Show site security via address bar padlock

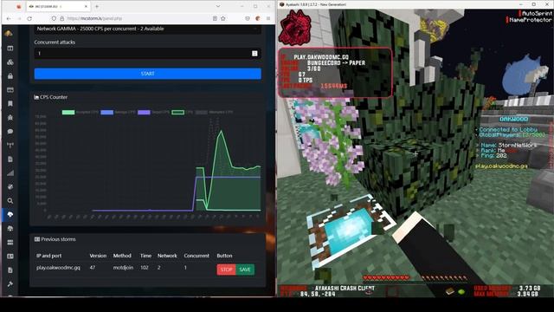(61, 18)
